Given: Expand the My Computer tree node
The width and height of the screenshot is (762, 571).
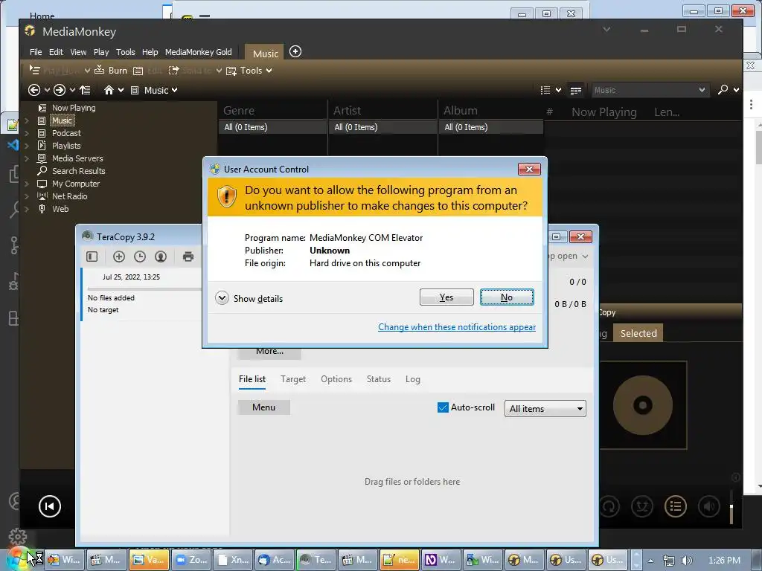Looking at the screenshot, I should [x=27, y=184].
